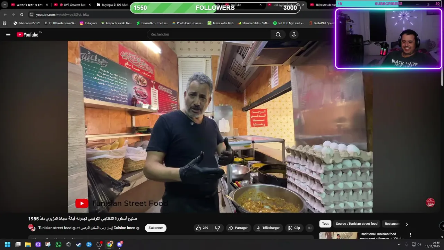Viewport: 444px width, 250px height.
Task: Download the video with Télécharger
Action: [x=268, y=228]
